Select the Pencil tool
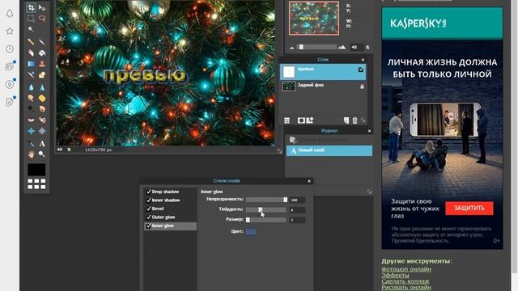 click(x=31, y=42)
